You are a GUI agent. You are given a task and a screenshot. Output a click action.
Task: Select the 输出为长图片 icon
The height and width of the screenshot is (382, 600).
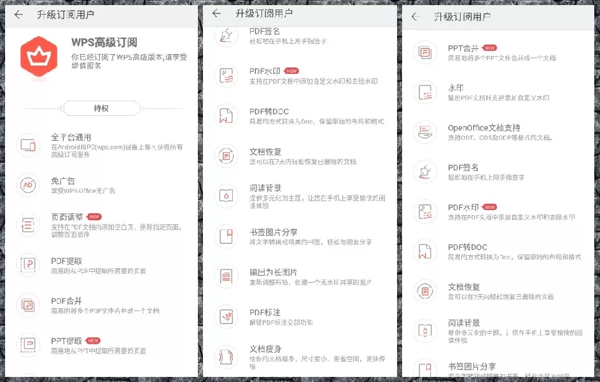click(x=226, y=276)
